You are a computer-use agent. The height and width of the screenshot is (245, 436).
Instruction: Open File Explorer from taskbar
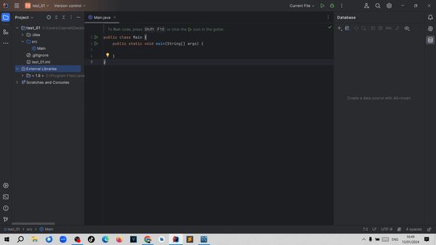point(35,239)
